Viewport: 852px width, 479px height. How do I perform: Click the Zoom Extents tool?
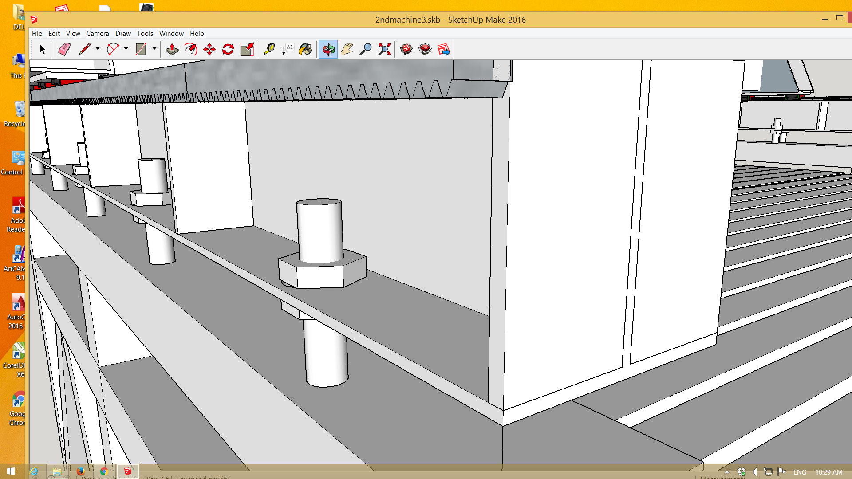(x=385, y=49)
